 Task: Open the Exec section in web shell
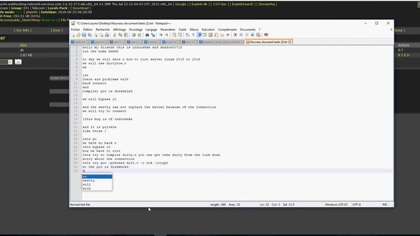click(56, 30)
